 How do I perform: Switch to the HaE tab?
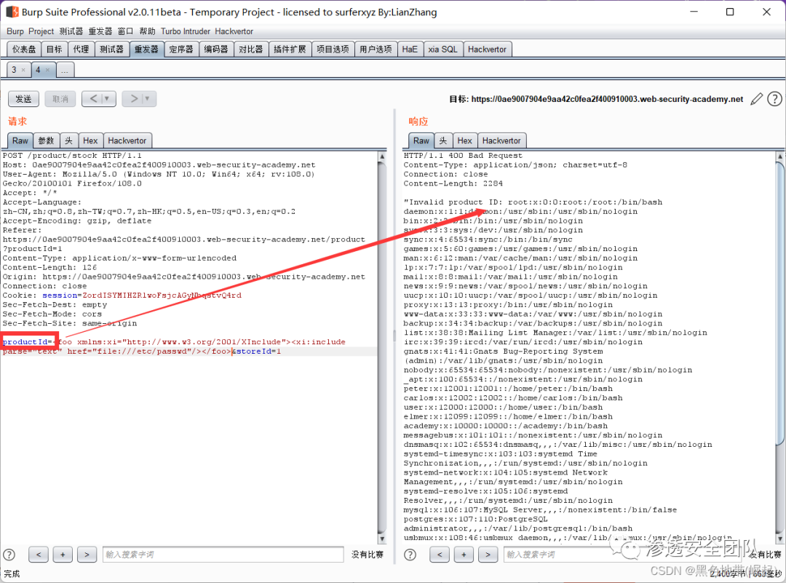410,49
